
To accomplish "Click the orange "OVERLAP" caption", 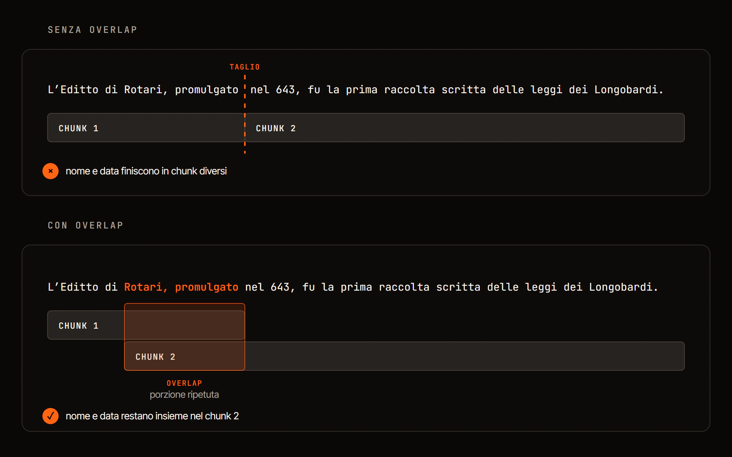I will click(x=184, y=383).
